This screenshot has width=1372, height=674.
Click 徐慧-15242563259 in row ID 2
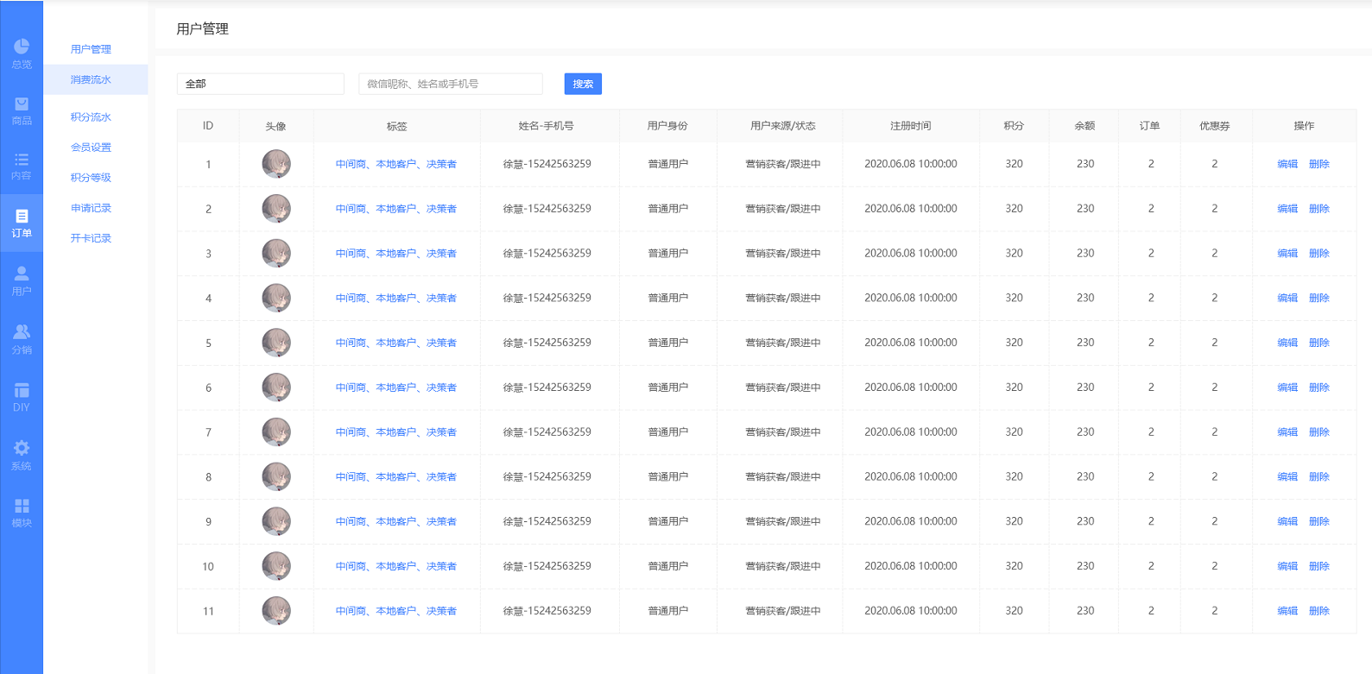547,209
